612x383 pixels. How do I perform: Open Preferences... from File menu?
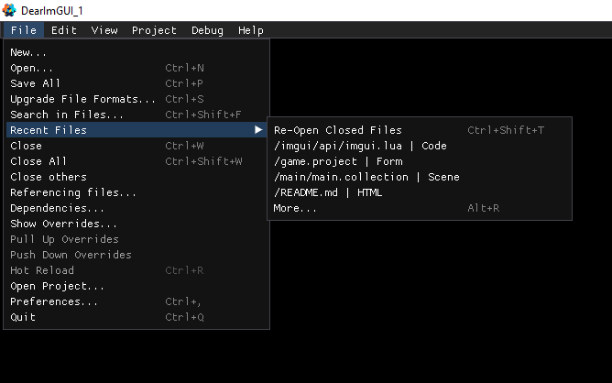tap(54, 301)
